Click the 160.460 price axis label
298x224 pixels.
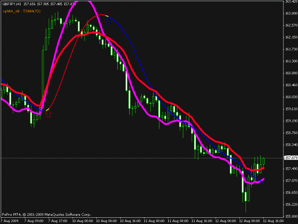click(x=291, y=85)
